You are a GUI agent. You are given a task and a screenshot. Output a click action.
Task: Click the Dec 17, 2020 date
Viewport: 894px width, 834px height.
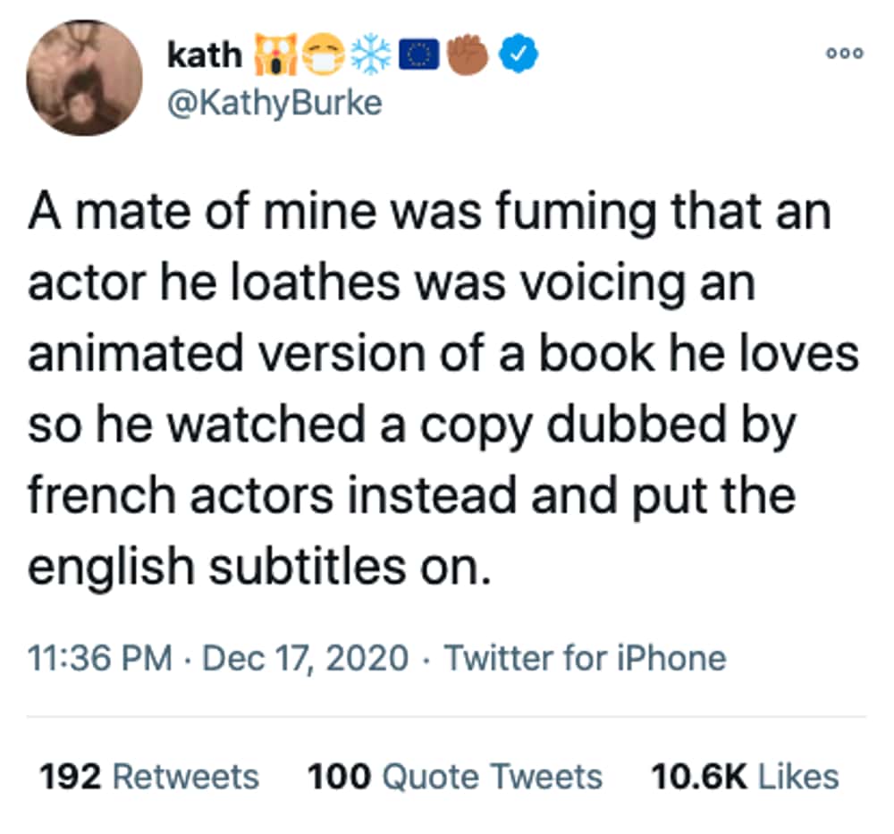pos(306,659)
